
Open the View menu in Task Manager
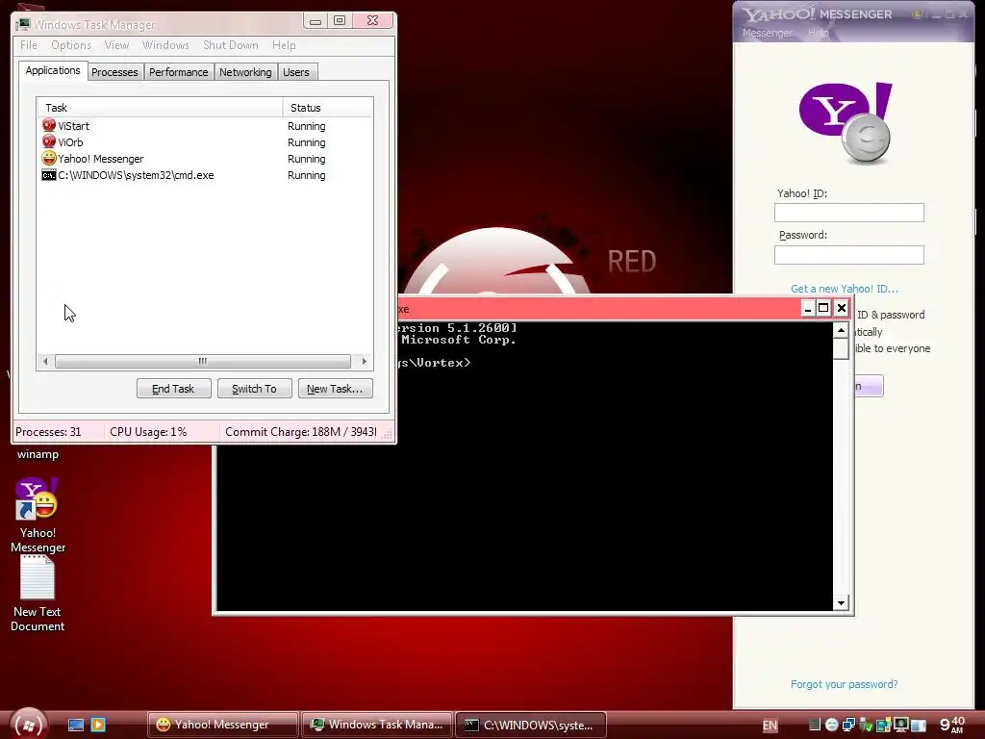pyautogui.click(x=116, y=45)
